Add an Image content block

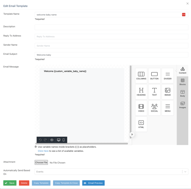pyautogui.click(x=167, y=92)
